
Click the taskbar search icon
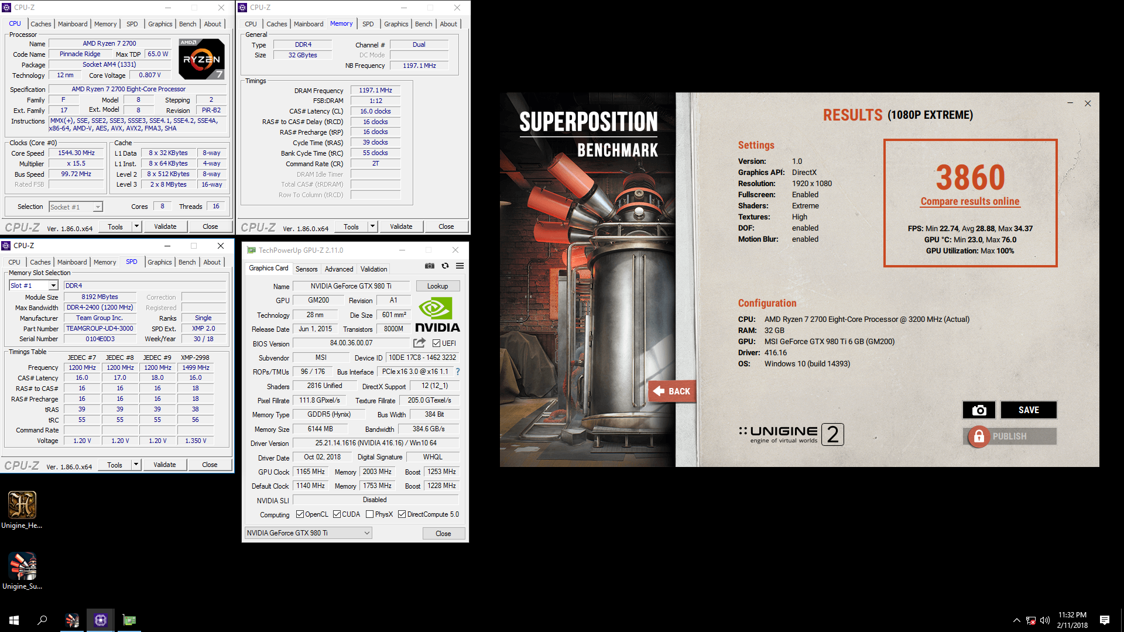42,620
